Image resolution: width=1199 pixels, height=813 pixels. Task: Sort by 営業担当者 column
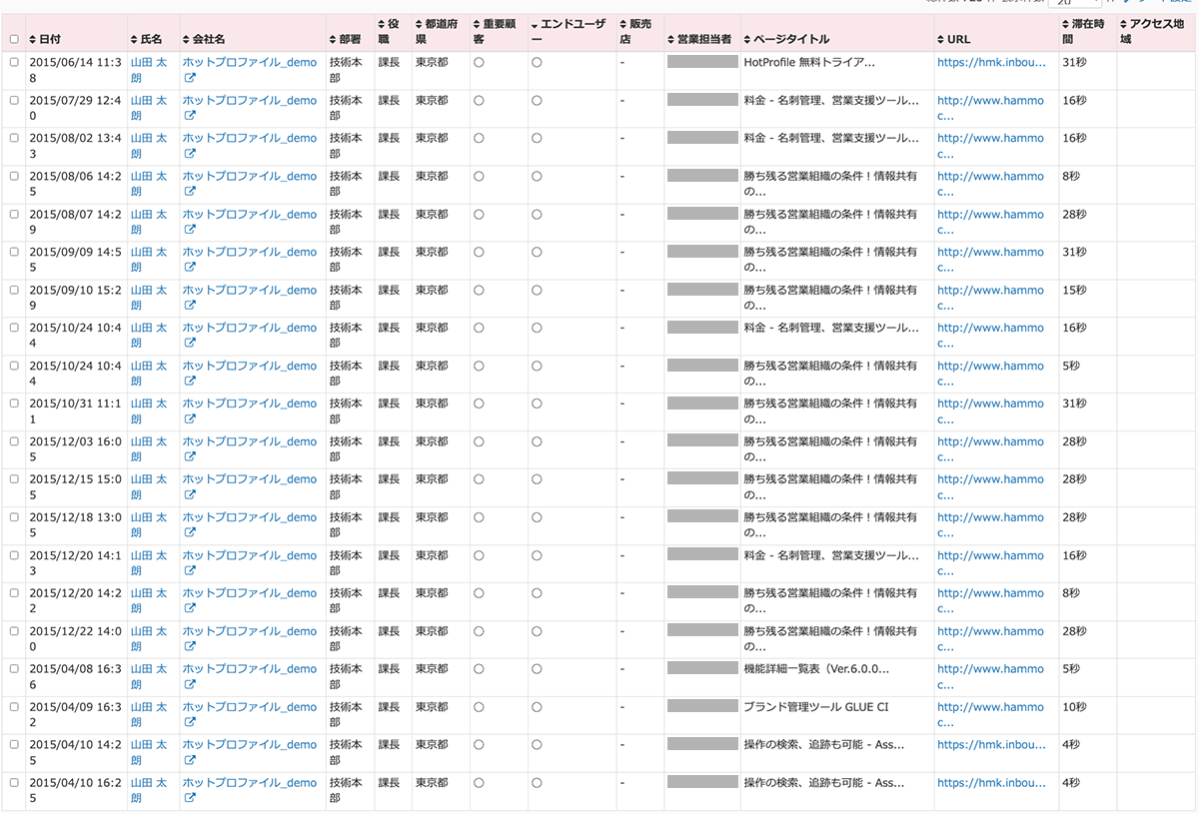(699, 39)
